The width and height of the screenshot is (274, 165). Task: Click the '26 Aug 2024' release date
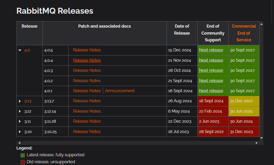pyautogui.click(x=180, y=101)
